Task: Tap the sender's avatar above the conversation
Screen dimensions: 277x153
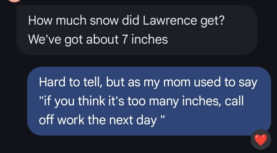Action: coord(14,1)
